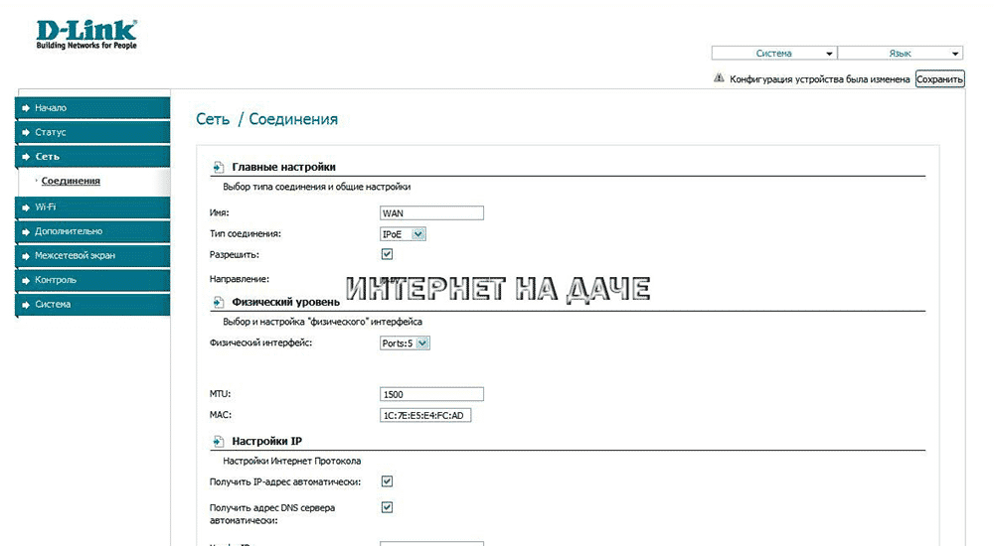Toggle the Разрешить checkbox
This screenshot has height=546, width=994.
coord(388,255)
